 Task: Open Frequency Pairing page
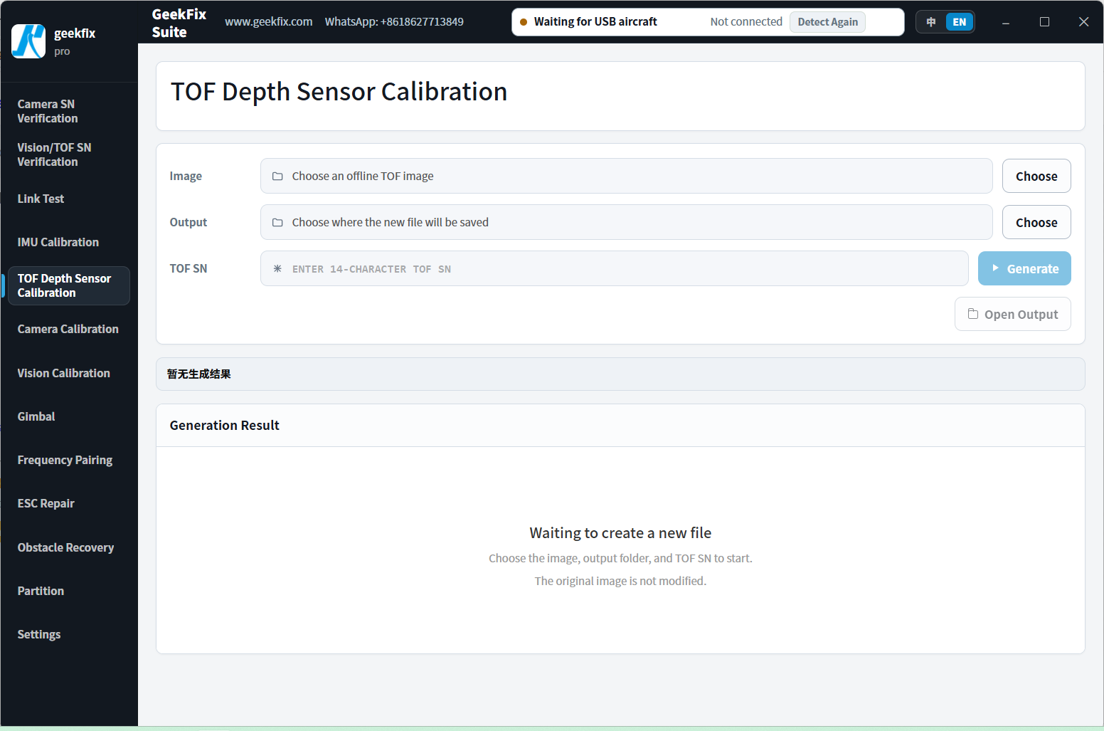pos(69,460)
